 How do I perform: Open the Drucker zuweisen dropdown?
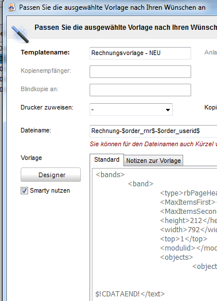pyautogui.click(x=131, y=110)
